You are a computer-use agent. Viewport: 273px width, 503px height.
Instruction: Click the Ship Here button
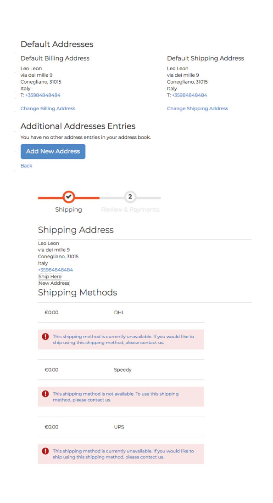point(50,277)
